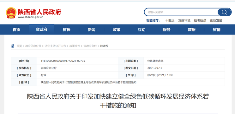Click the 文号 label cell
Image resolution: width=235 pixels, height=114 pixels.
[x=131, y=75]
